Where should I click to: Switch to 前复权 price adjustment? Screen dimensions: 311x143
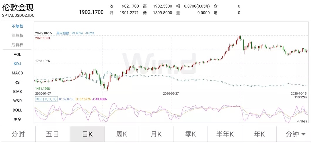coord(17,36)
